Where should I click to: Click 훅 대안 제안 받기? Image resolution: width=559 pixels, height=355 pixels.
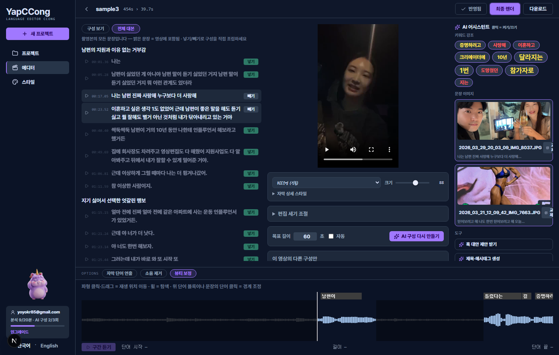click(504, 244)
